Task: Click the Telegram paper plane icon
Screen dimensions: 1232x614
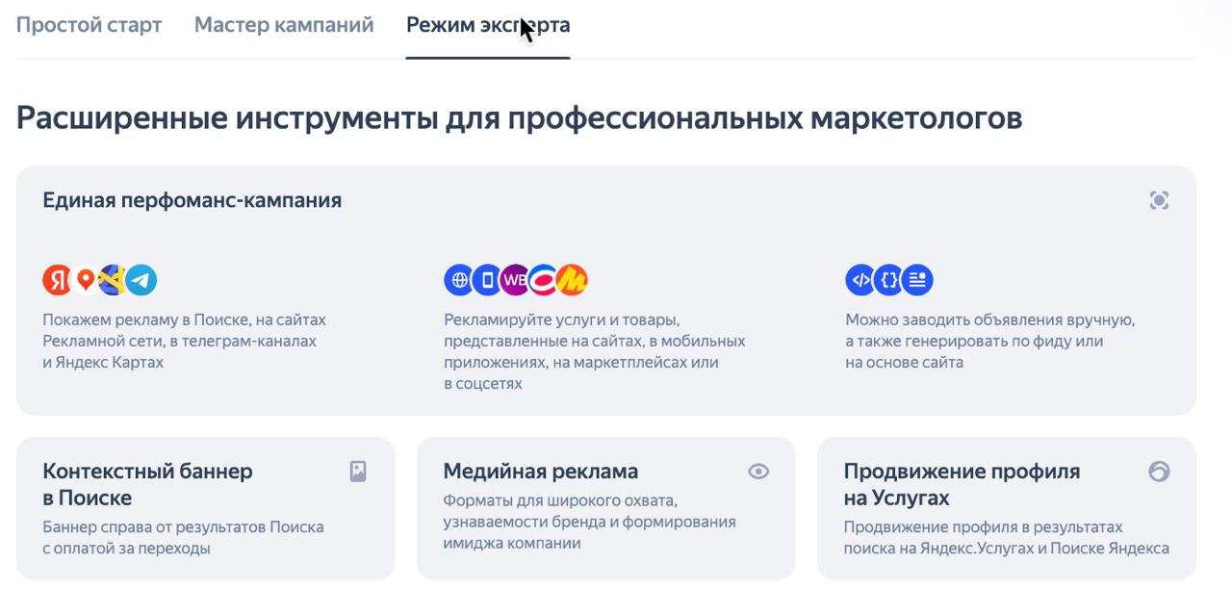Action: pos(141,280)
